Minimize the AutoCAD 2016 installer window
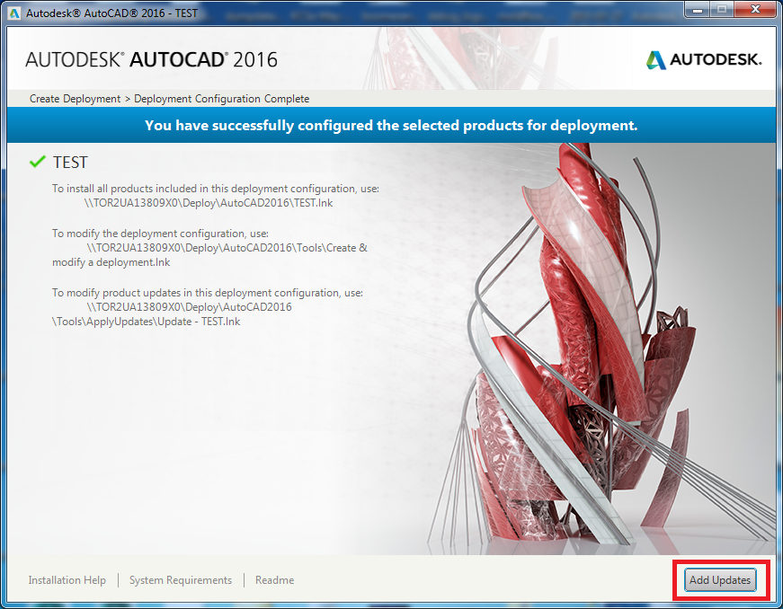Screen dimensions: 783x609 point(698,10)
